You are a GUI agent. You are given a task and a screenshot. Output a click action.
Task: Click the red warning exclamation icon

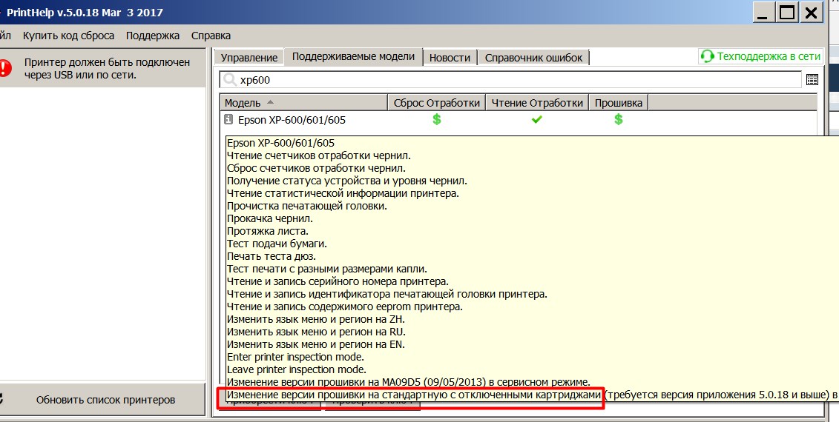pos(4,68)
